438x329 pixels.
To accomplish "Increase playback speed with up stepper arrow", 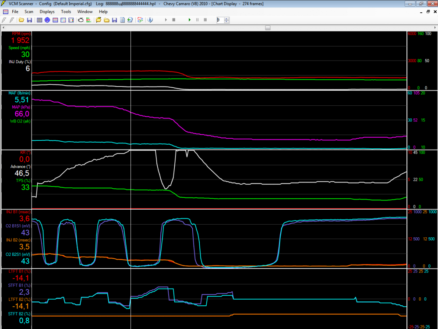I will click(226, 18).
